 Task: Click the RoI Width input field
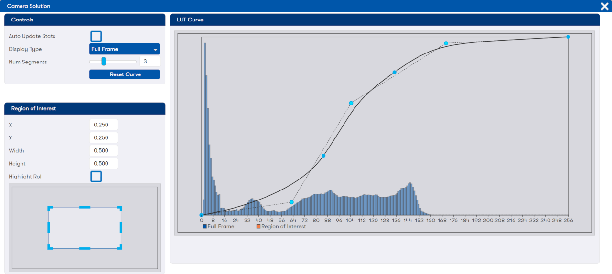click(103, 150)
